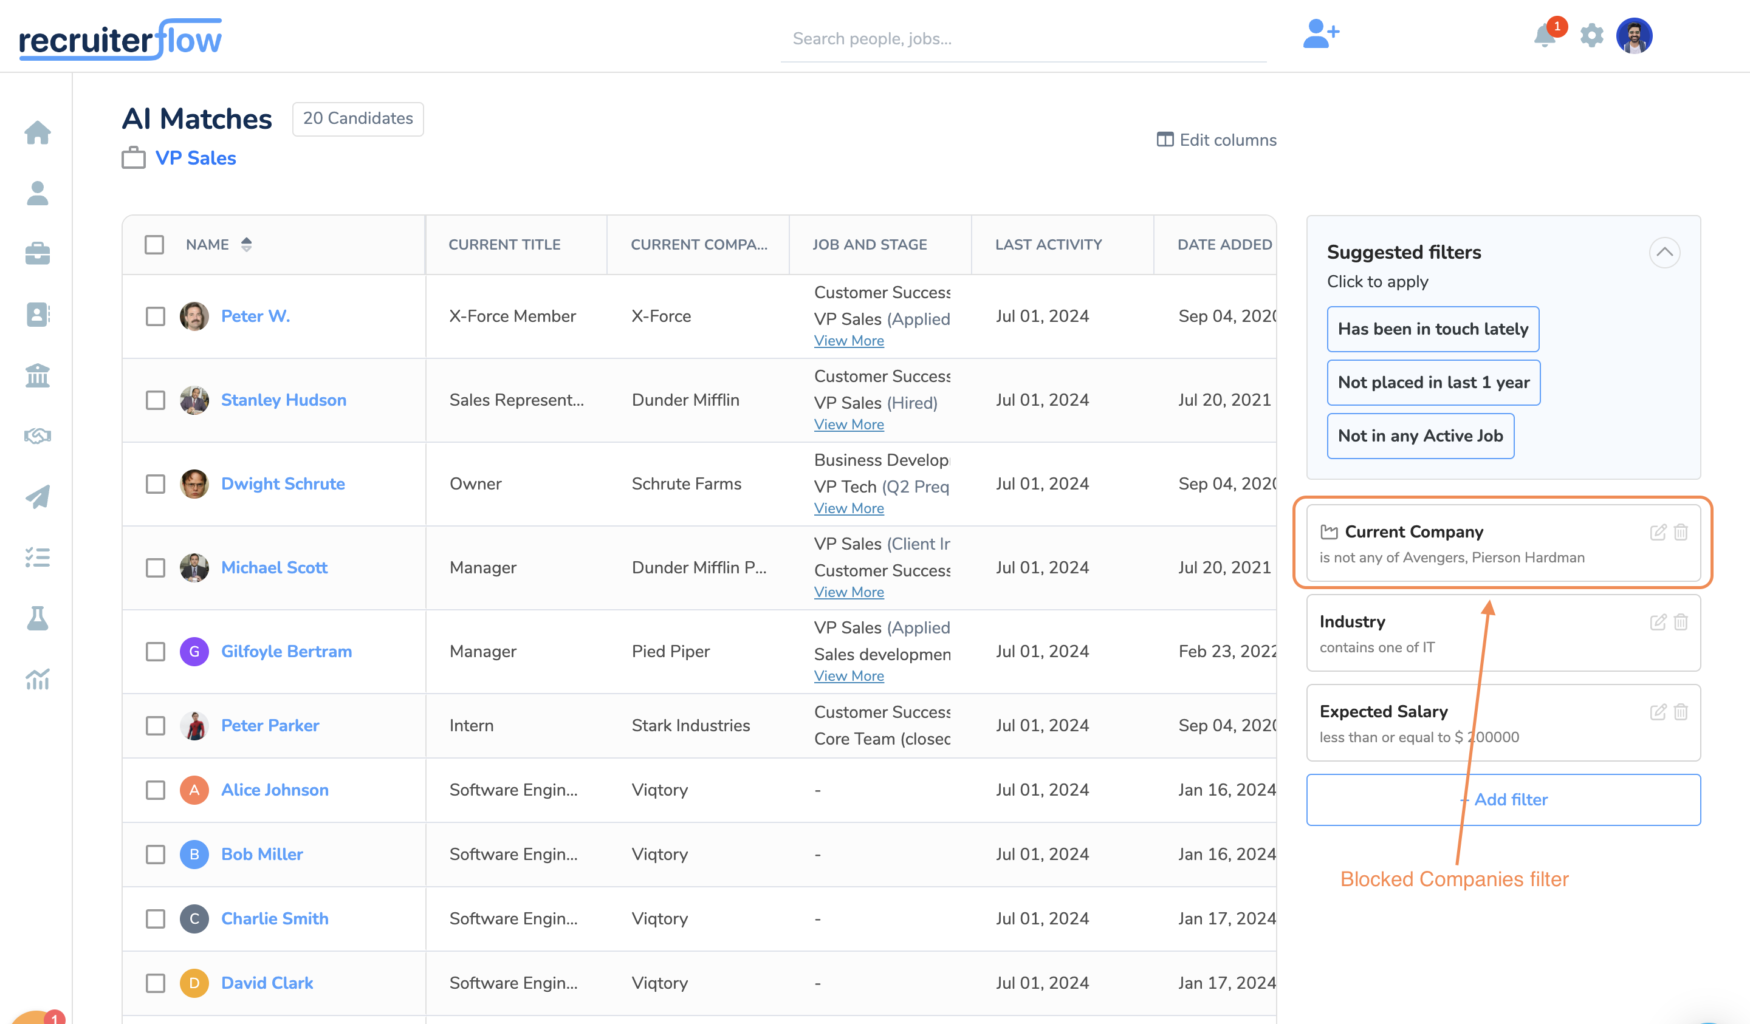Open the notifications bell
This screenshot has height=1024, width=1750.
click(x=1544, y=35)
